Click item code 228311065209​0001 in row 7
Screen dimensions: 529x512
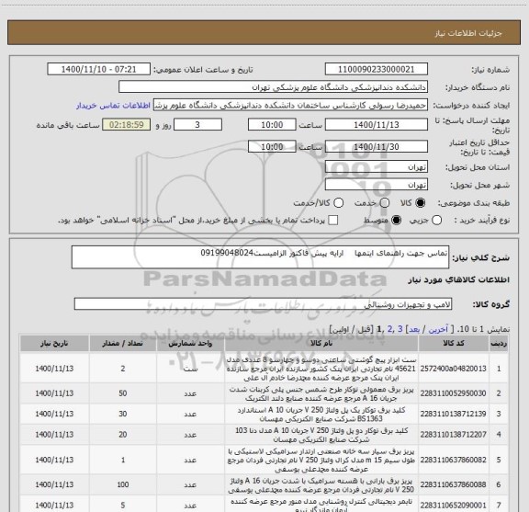coord(454,506)
